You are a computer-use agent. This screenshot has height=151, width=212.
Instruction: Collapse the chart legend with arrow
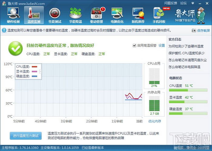pos(40,71)
